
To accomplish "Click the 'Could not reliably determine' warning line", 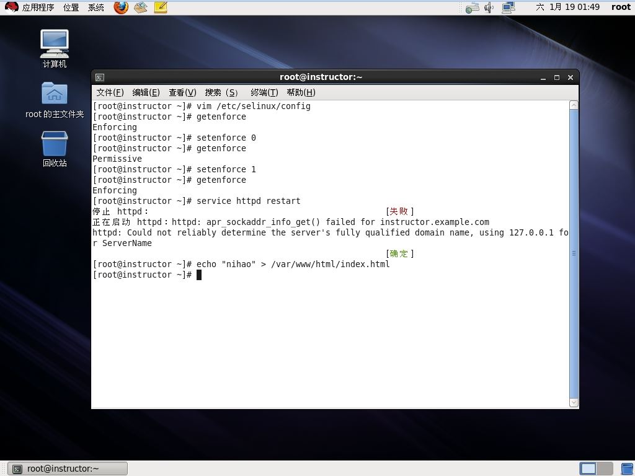I will pos(330,237).
